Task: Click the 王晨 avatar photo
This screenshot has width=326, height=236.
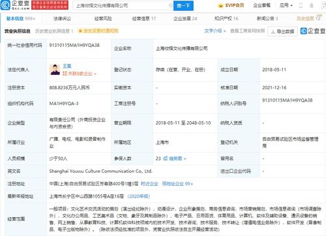Action: point(55,70)
